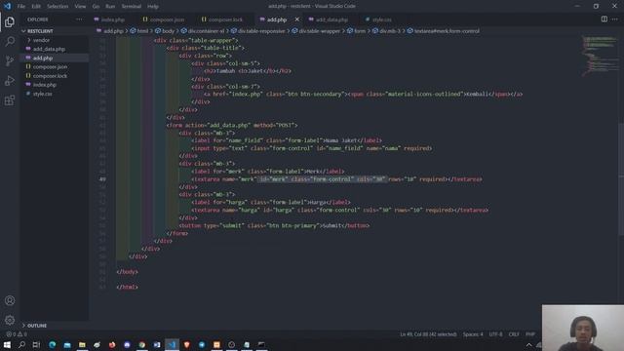Show hidden system tray icons
Viewport: 624px width, 351px height.
[528, 345]
